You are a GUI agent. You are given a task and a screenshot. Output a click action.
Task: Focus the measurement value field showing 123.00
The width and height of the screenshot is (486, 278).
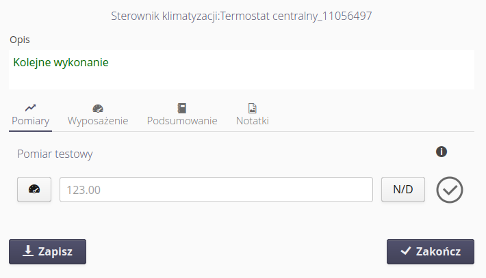[x=216, y=190]
